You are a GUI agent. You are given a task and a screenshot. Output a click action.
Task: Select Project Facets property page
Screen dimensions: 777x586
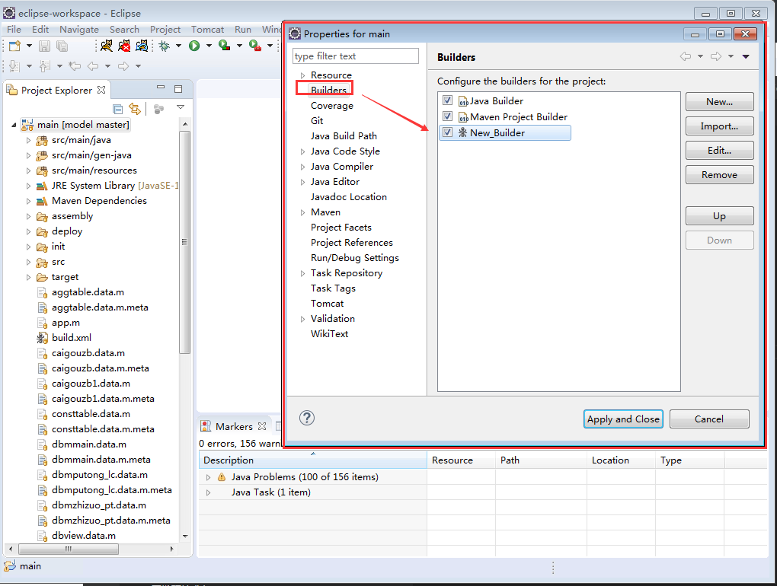pos(341,228)
